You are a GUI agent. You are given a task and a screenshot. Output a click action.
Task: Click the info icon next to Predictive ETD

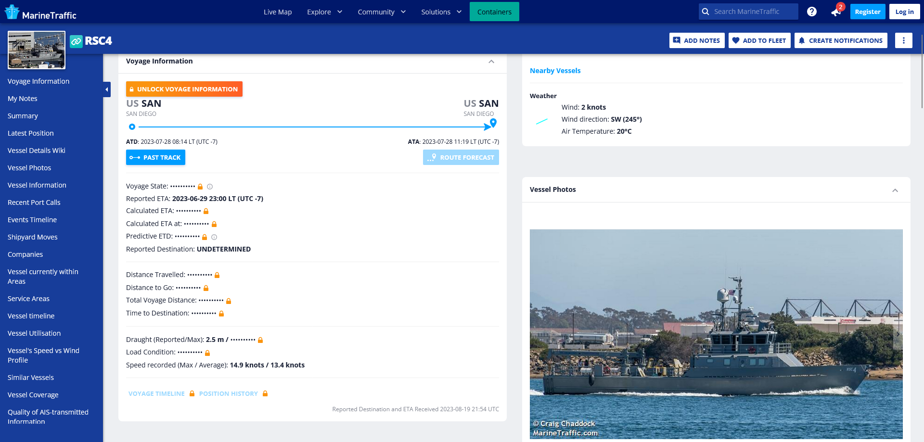(214, 237)
